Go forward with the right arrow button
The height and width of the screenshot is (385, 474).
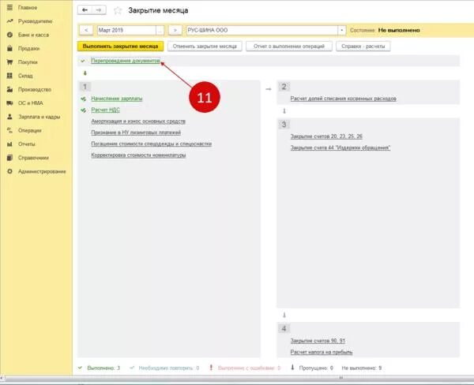click(x=99, y=10)
